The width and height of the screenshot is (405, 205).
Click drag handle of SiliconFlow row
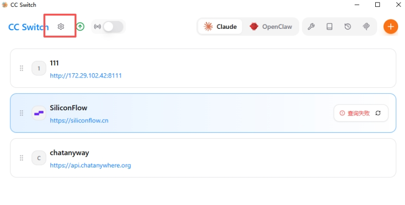[x=21, y=113]
